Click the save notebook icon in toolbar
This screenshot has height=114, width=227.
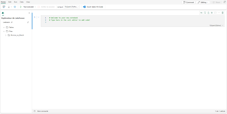tap(4, 7)
